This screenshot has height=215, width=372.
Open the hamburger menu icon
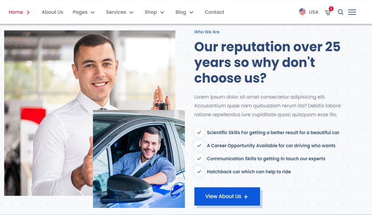352,12
